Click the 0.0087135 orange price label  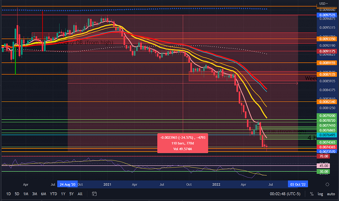[x=327, y=74]
